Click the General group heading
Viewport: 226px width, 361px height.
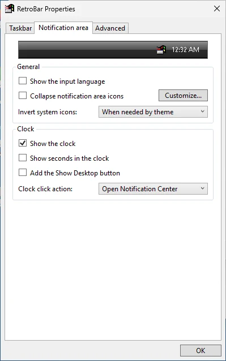28,67
